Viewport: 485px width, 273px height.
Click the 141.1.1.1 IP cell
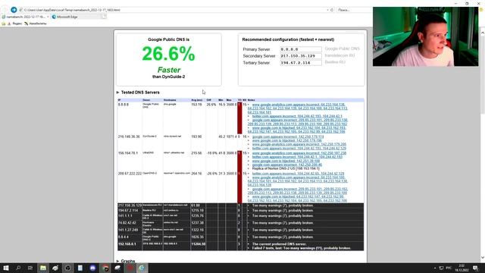tap(125, 215)
